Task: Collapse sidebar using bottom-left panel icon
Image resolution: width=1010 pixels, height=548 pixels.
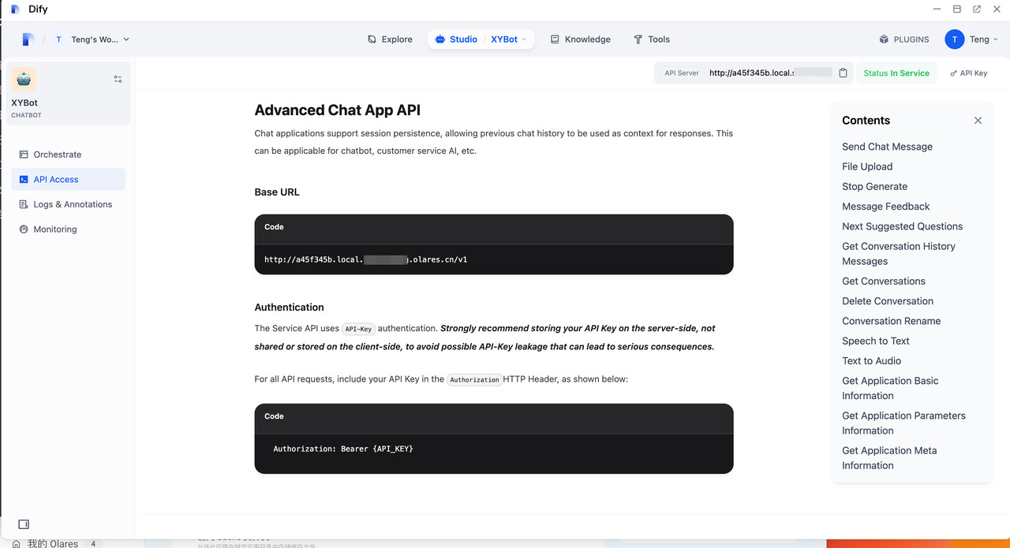Action: (x=24, y=524)
